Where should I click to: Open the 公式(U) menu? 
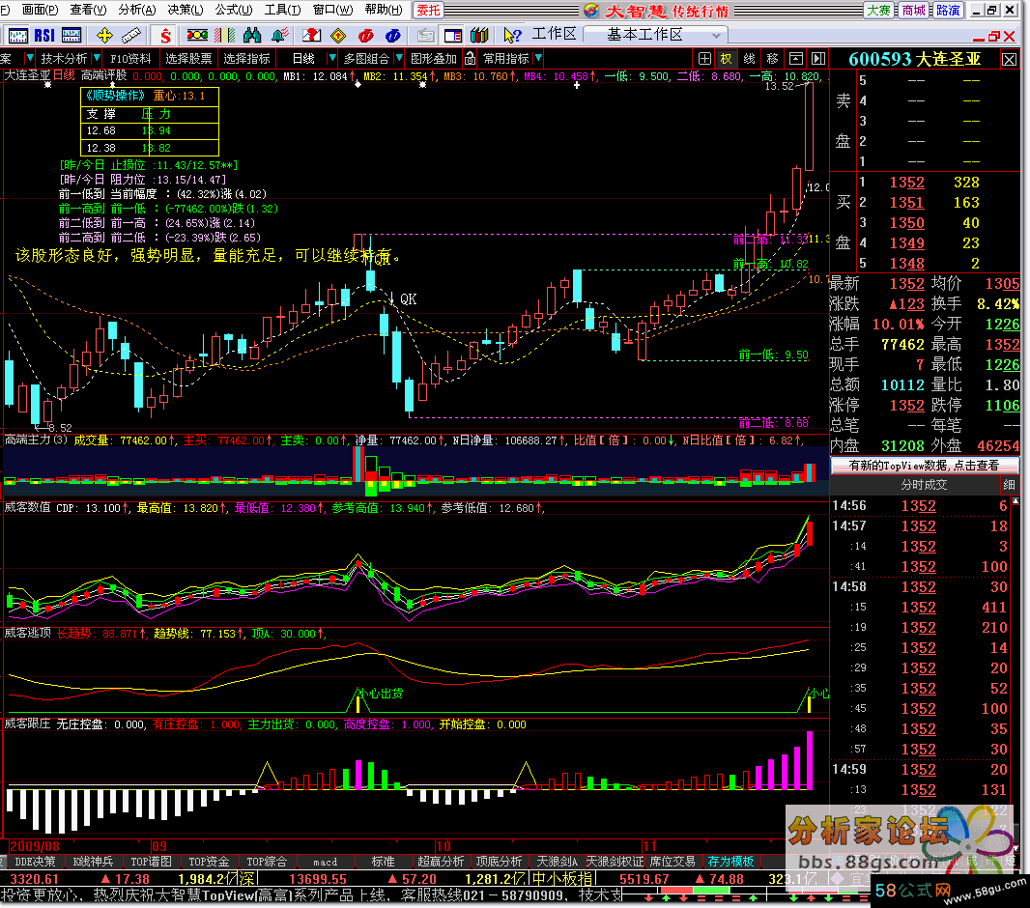[x=234, y=10]
